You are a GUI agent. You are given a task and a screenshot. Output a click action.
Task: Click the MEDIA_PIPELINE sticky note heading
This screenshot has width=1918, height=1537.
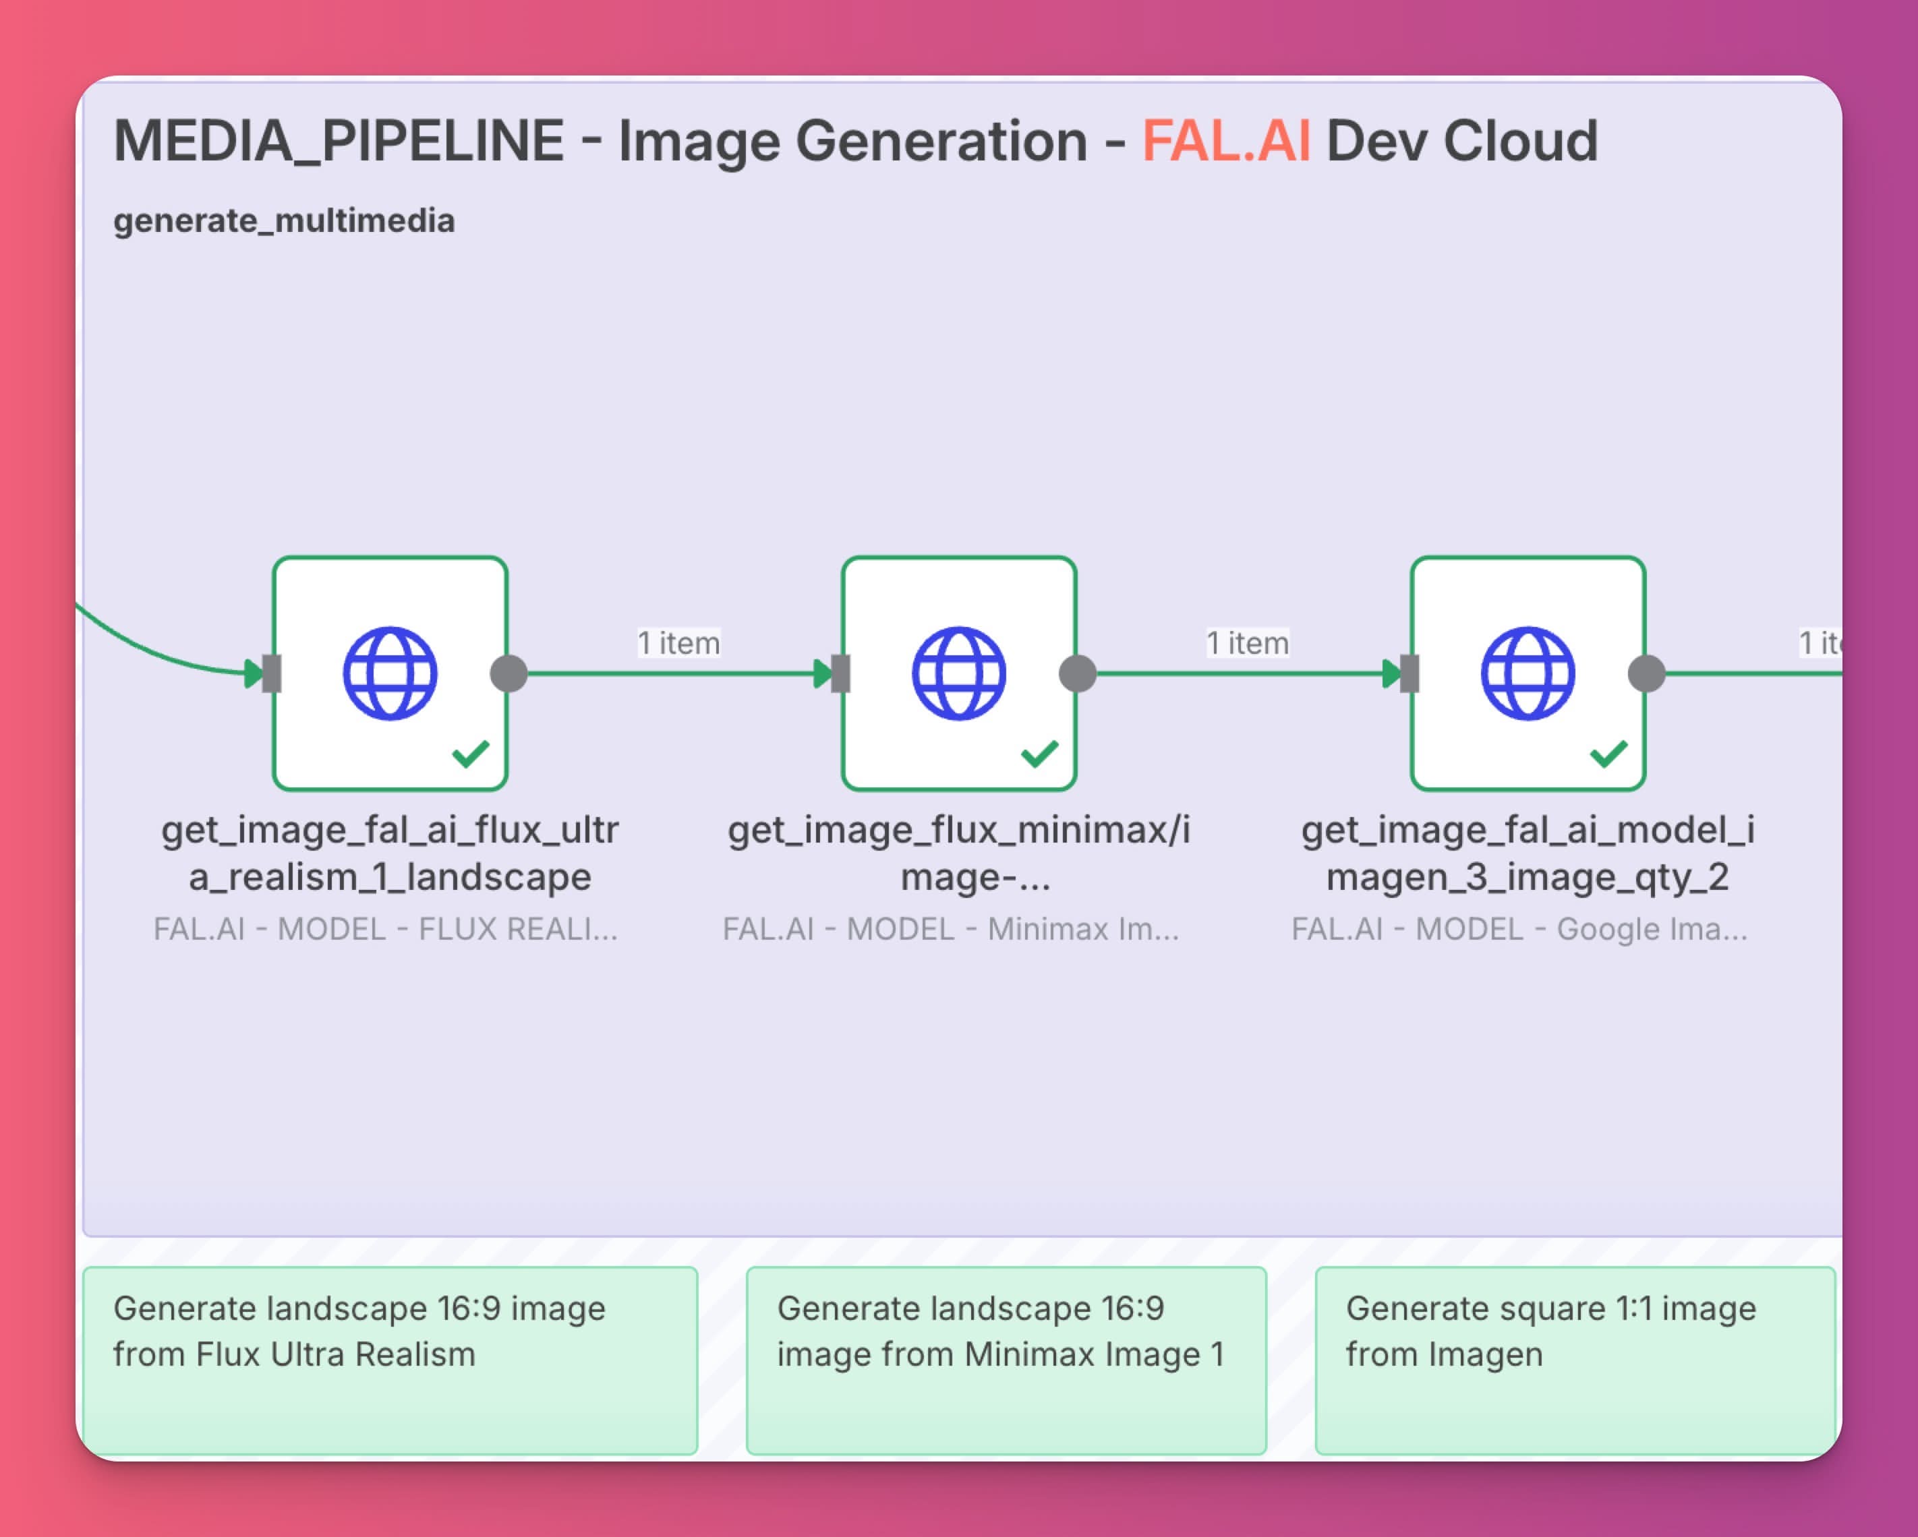click(856, 142)
